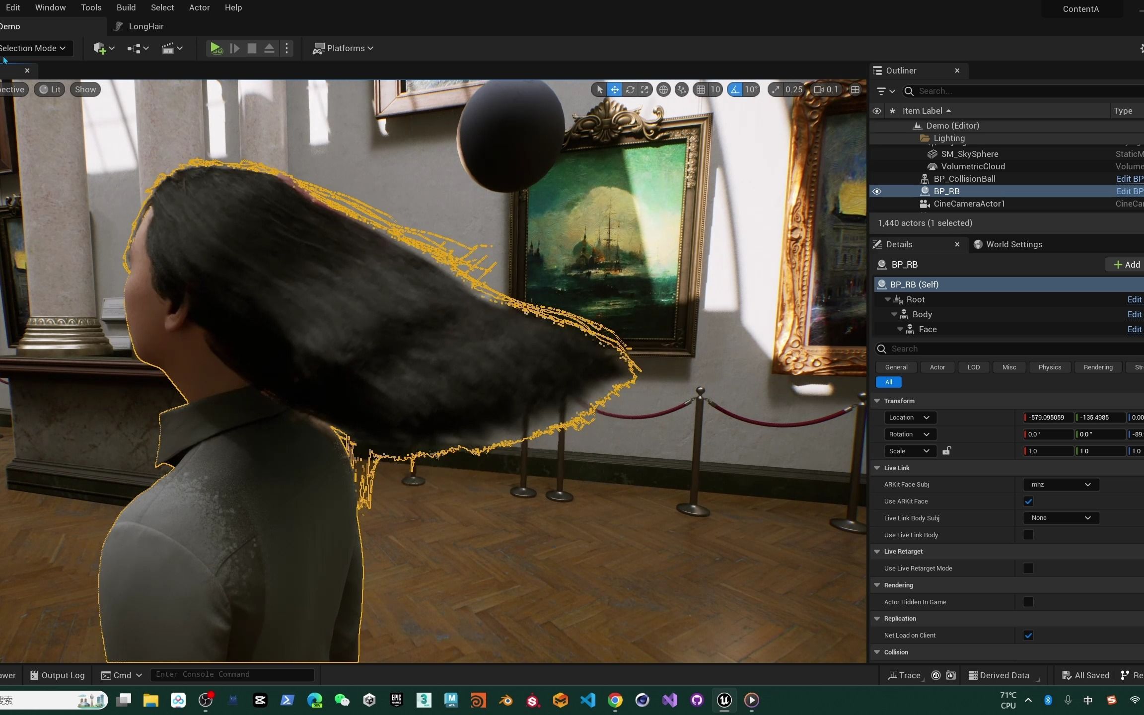Toggle BP_RB visibility eye icon
This screenshot has height=715, width=1144.
[x=877, y=191]
